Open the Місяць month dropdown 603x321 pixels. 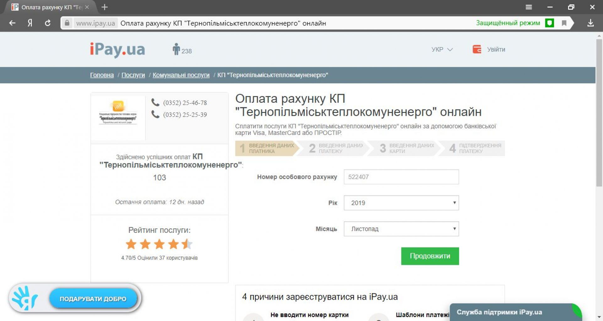coord(401,229)
